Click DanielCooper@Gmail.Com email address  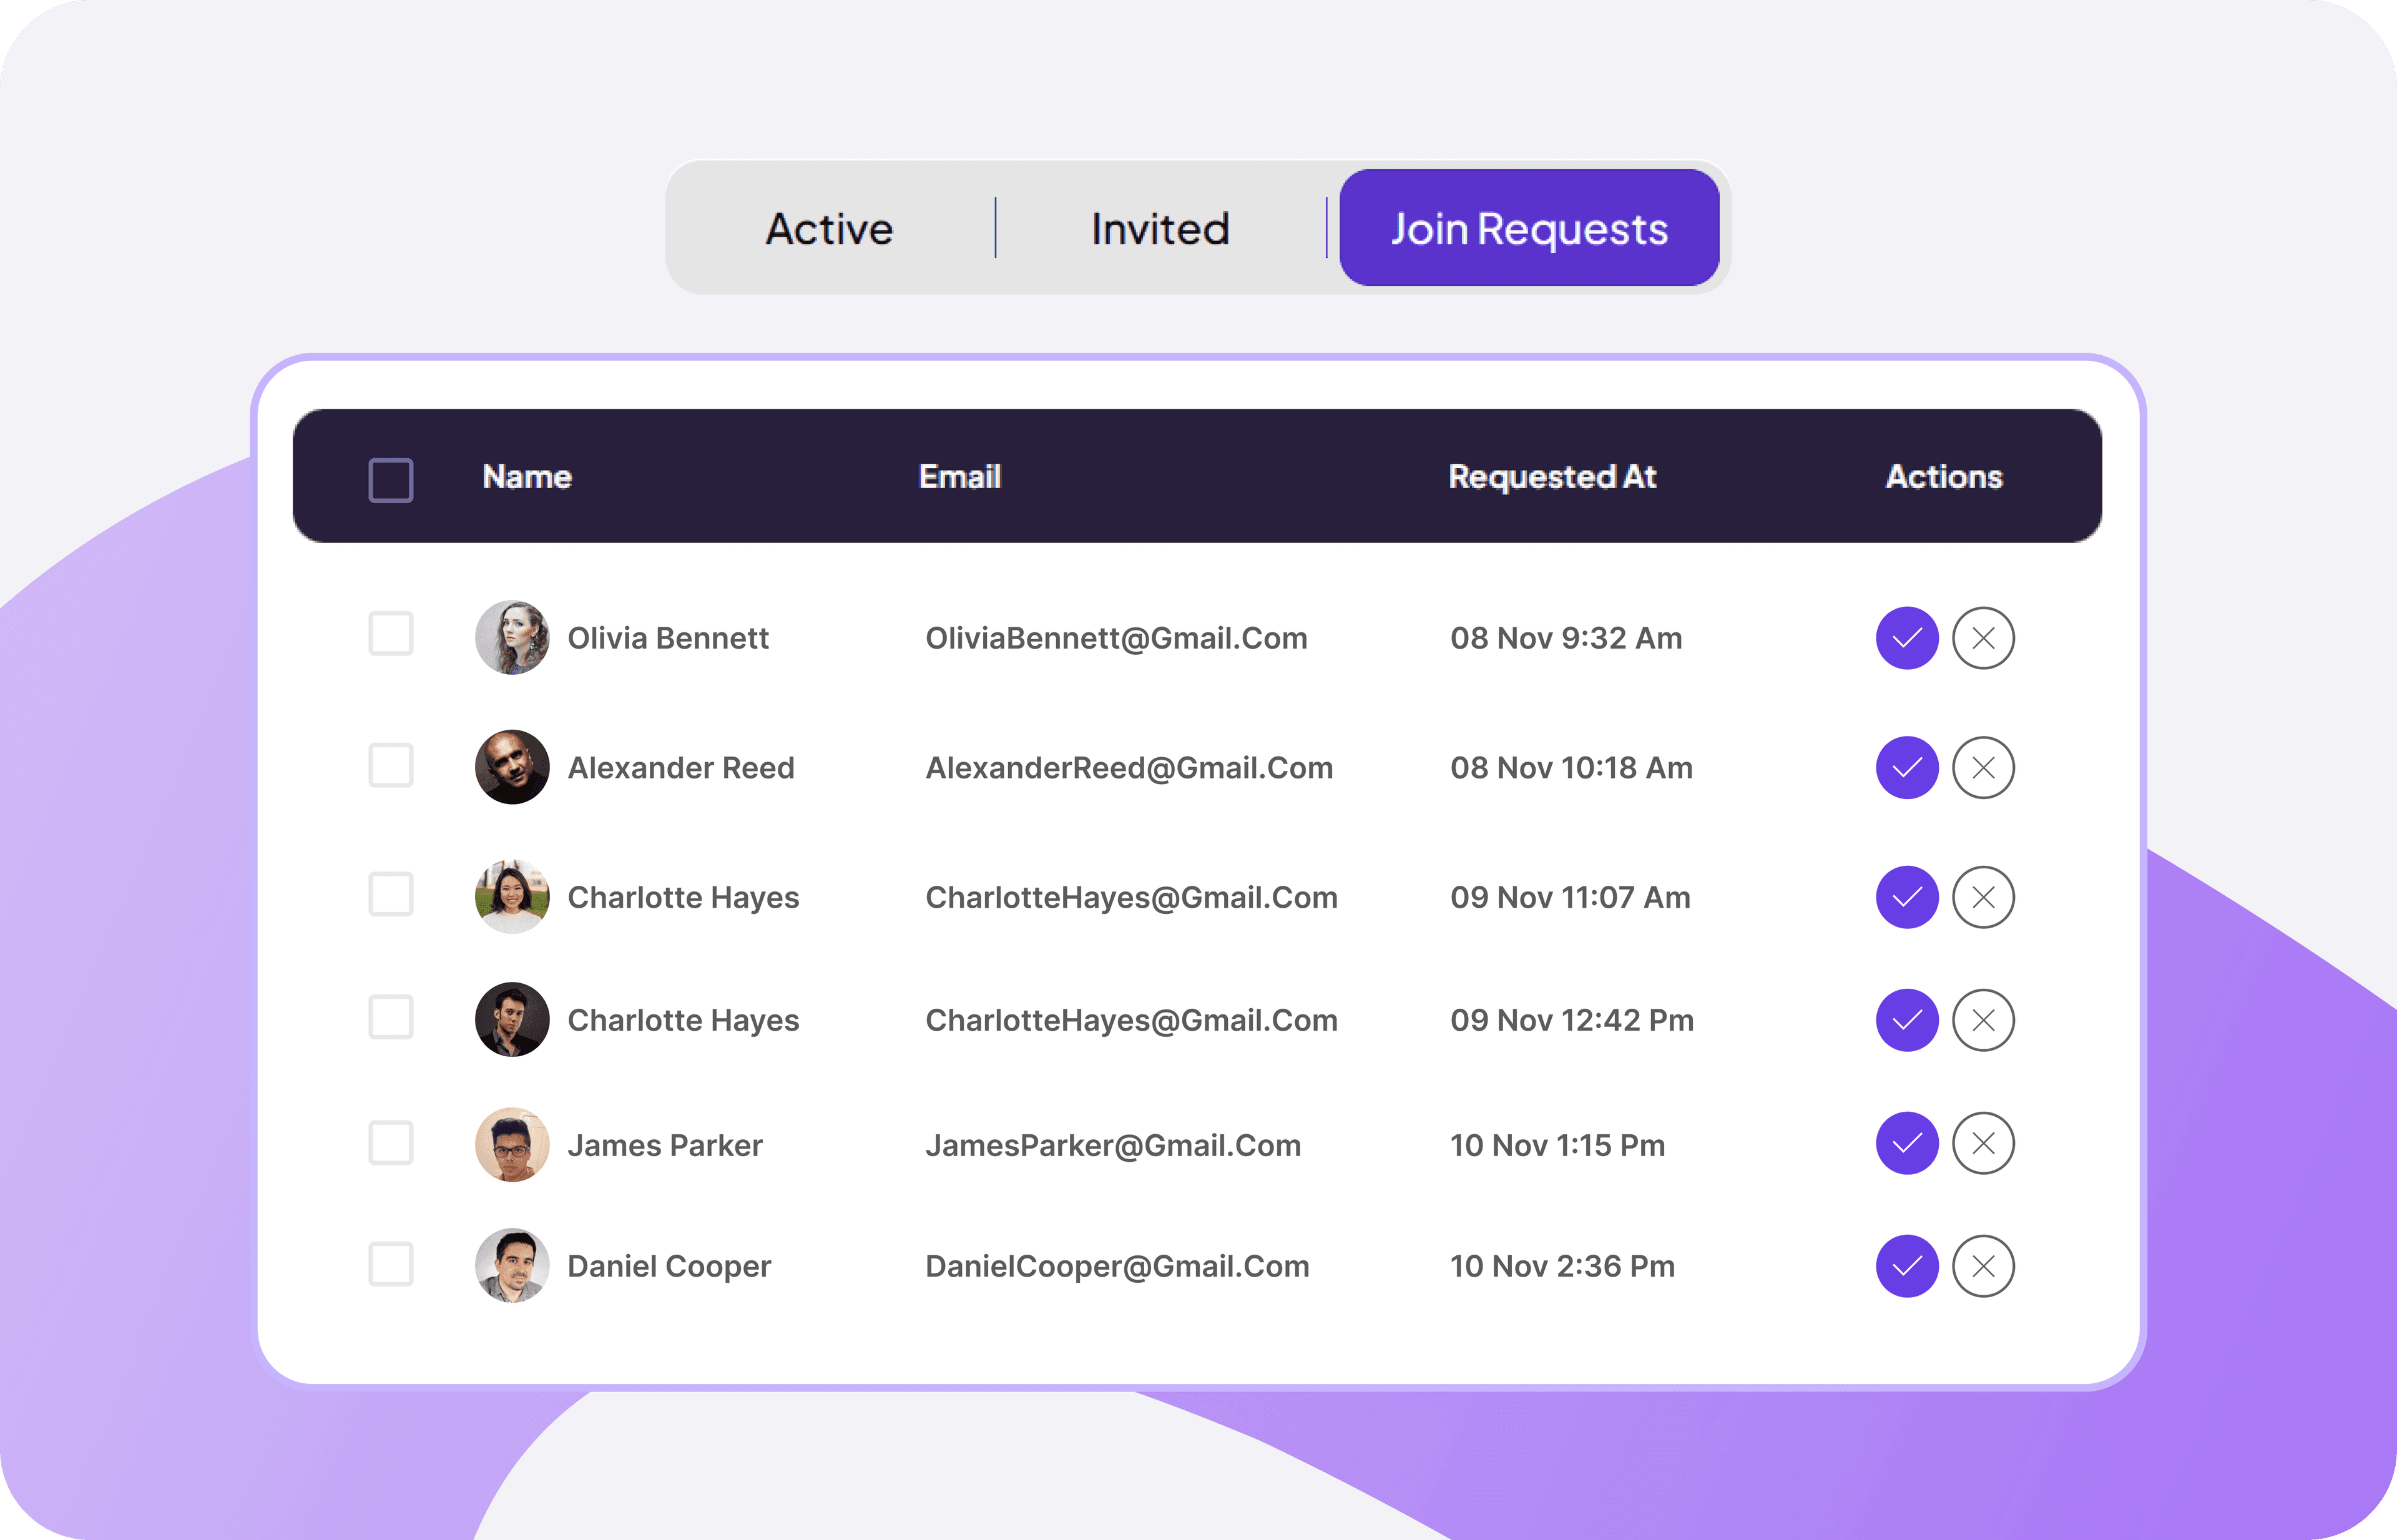[x=1117, y=1265]
